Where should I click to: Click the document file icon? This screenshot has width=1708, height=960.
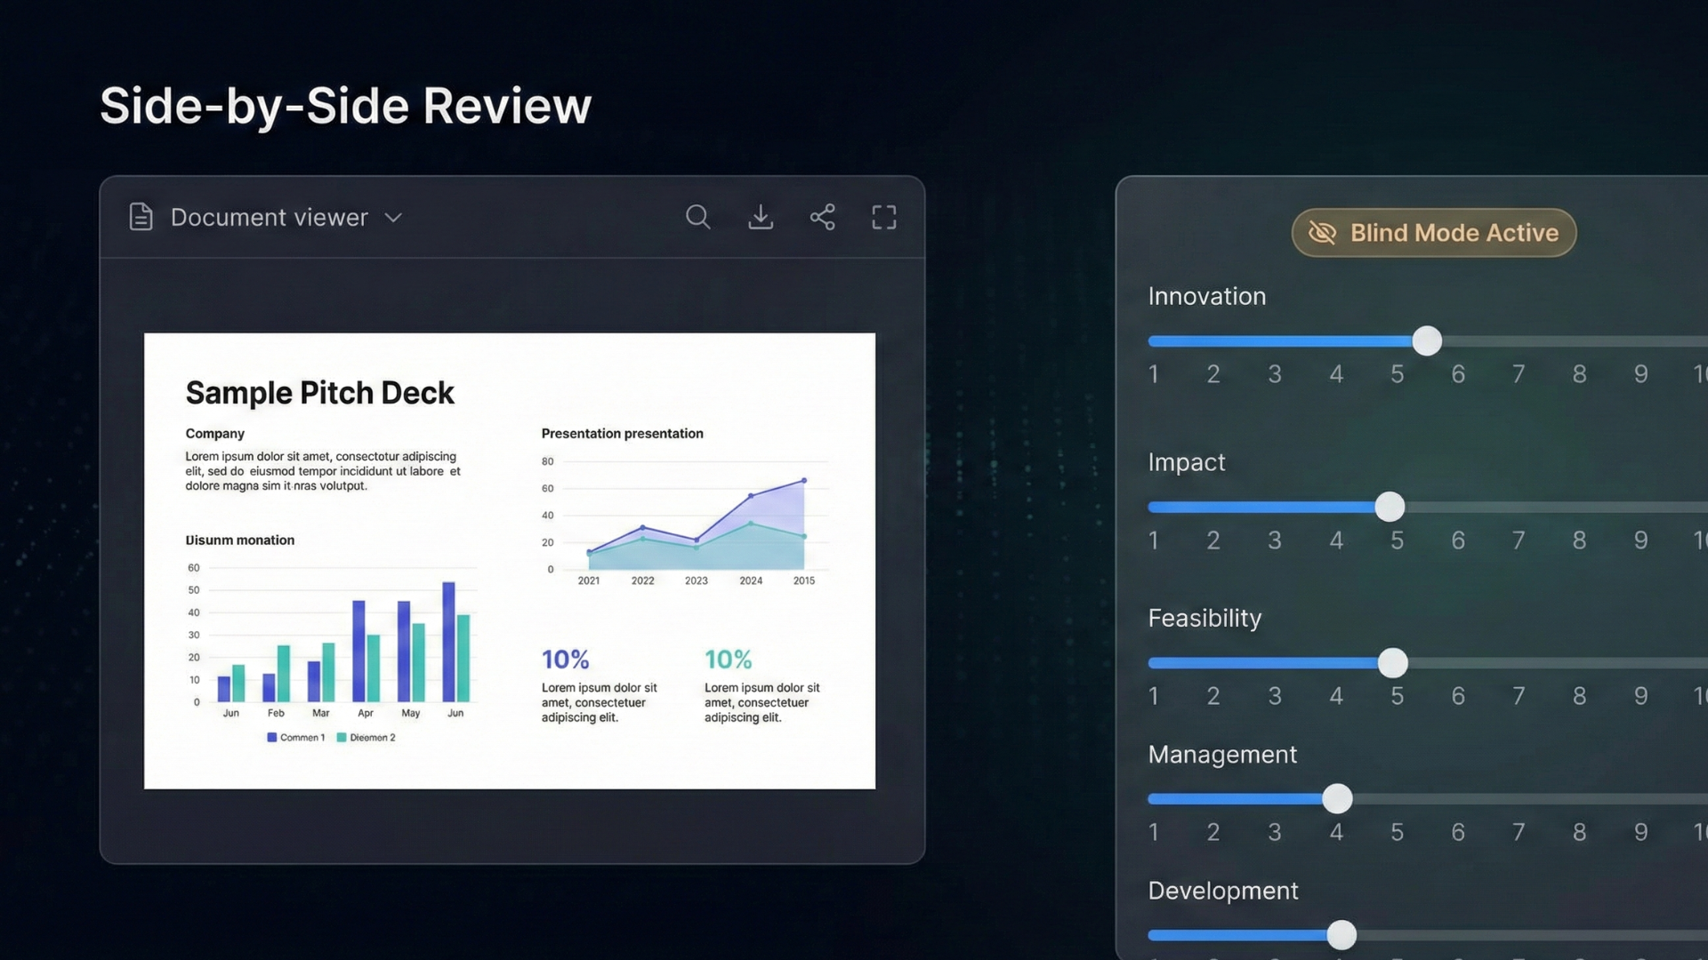[141, 217]
